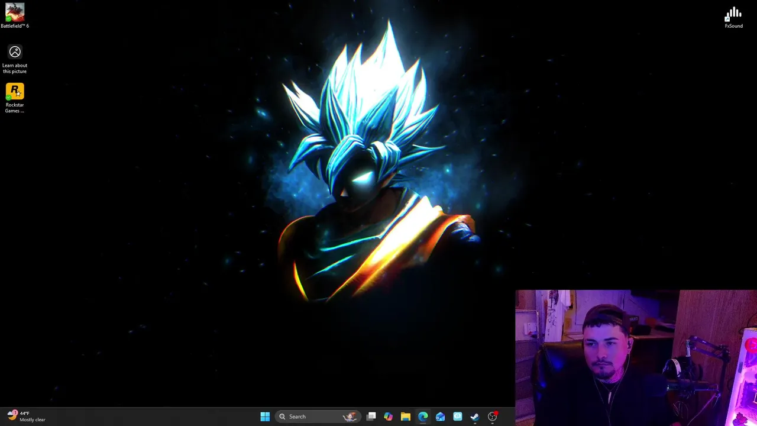Open Task View from the taskbar
Image resolution: width=757 pixels, height=426 pixels.
(x=371, y=417)
